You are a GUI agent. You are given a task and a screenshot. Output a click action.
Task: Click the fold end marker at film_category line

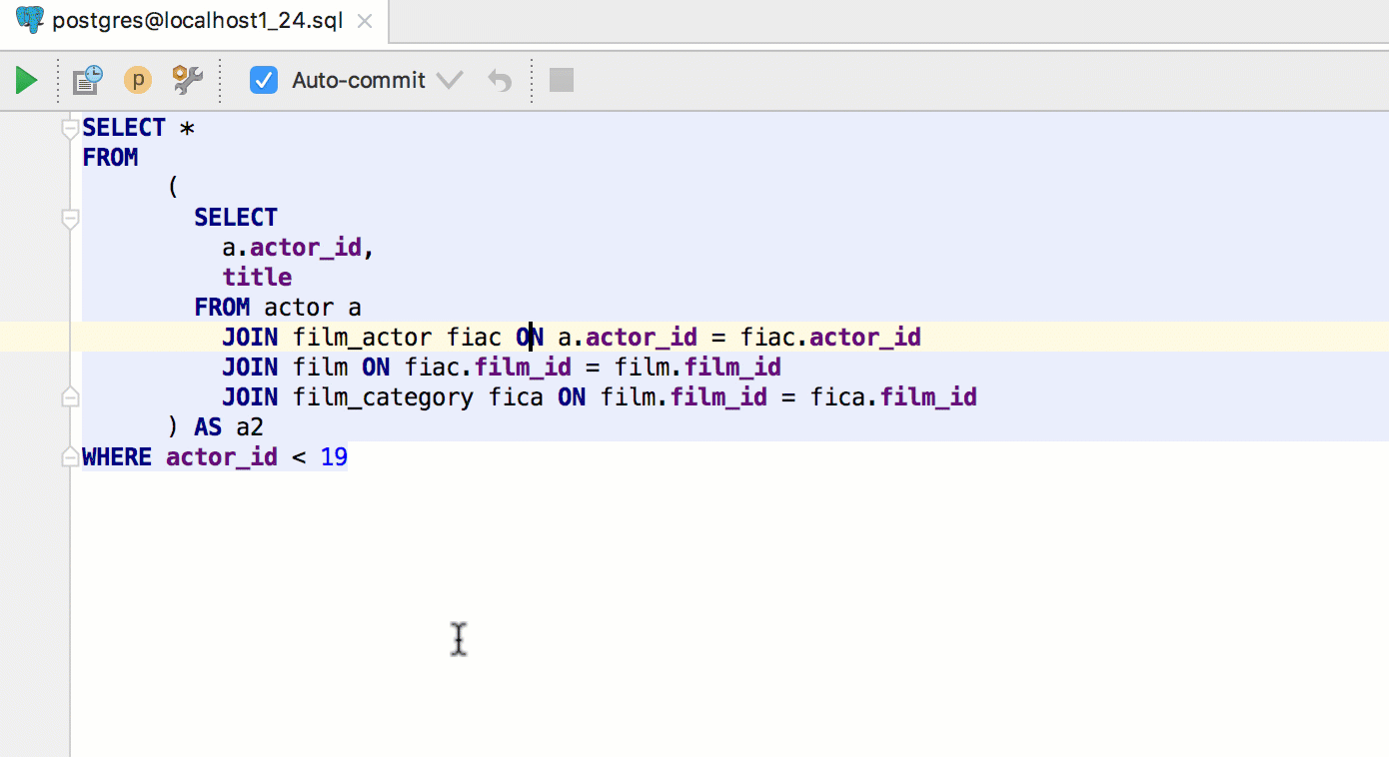tap(70, 397)
